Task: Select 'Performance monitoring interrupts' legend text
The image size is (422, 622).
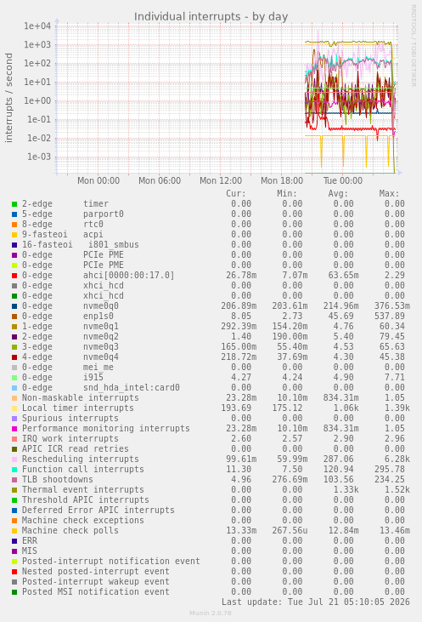Action: click(x=106, y=429)
